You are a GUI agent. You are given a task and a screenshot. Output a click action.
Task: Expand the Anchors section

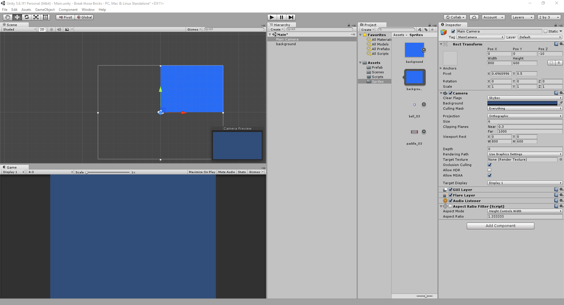coord(441,68)
